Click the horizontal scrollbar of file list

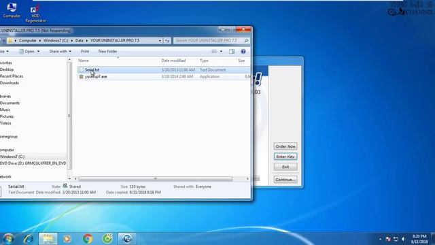(156, 178)
